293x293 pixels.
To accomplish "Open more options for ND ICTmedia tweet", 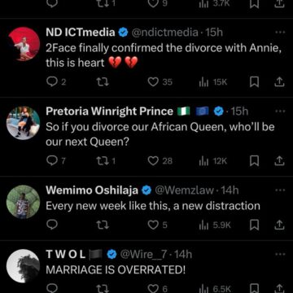I will tap(279, 32).
